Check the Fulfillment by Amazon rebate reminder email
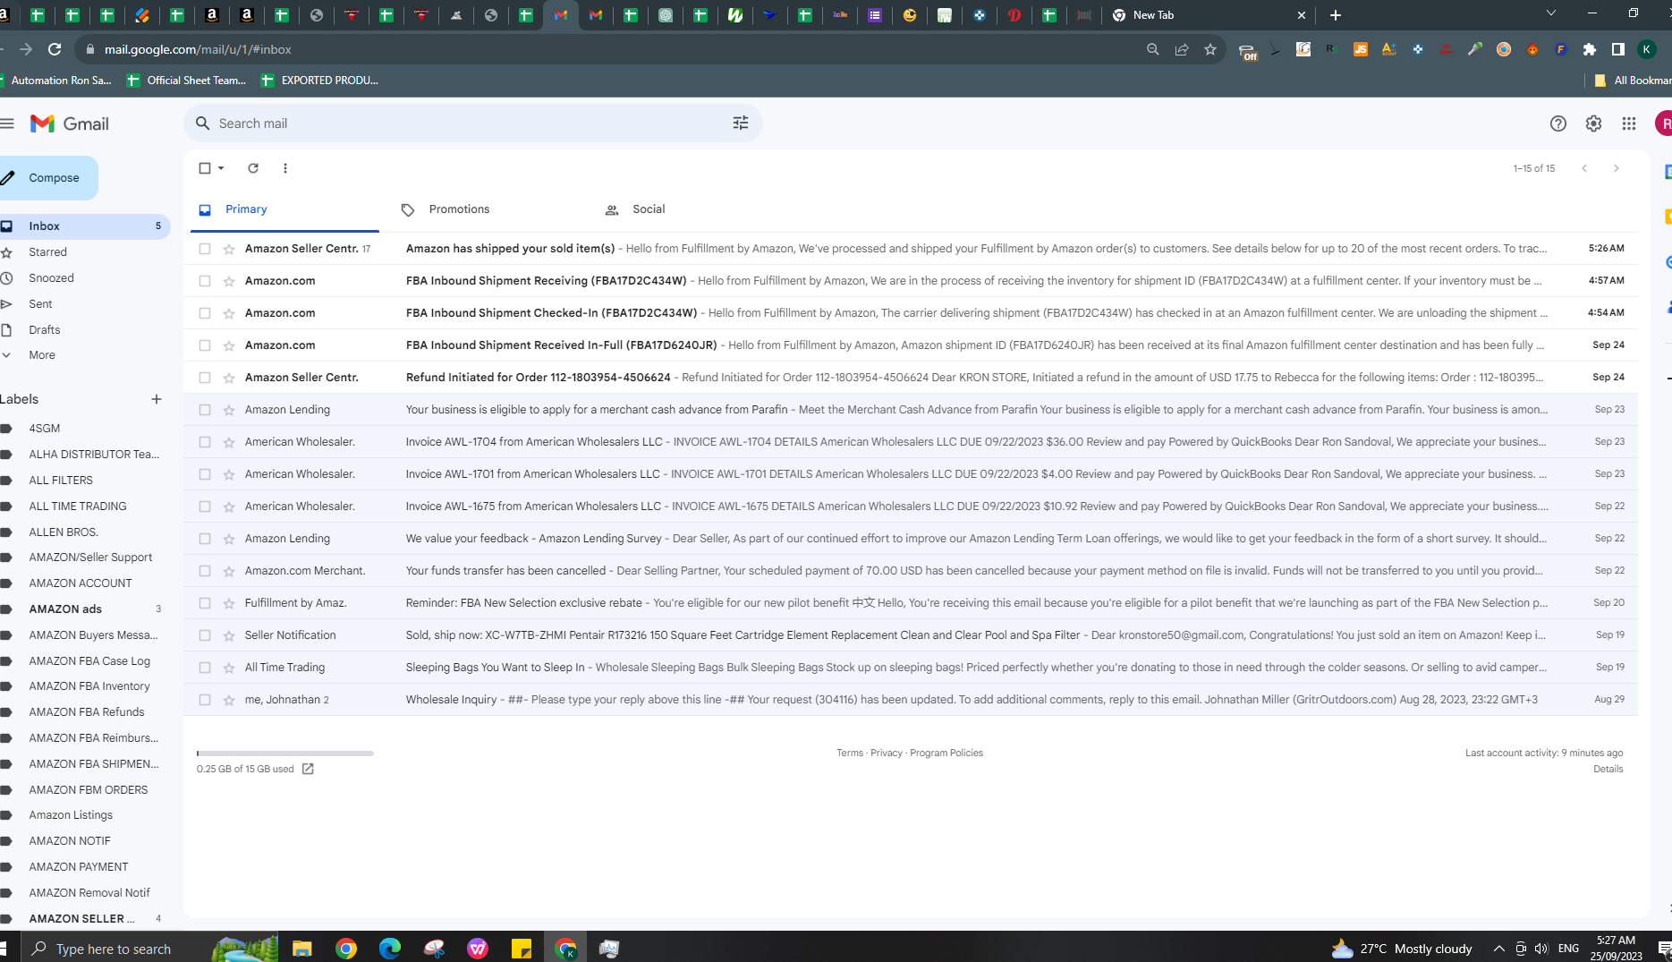 [x=205, y=603]
